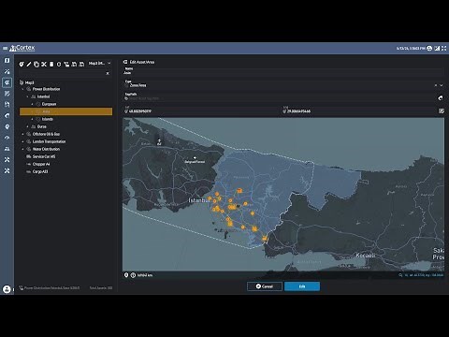Collapse the Istanbul tree node
This screenshot has width=449, height=337.
coord(27,96)
